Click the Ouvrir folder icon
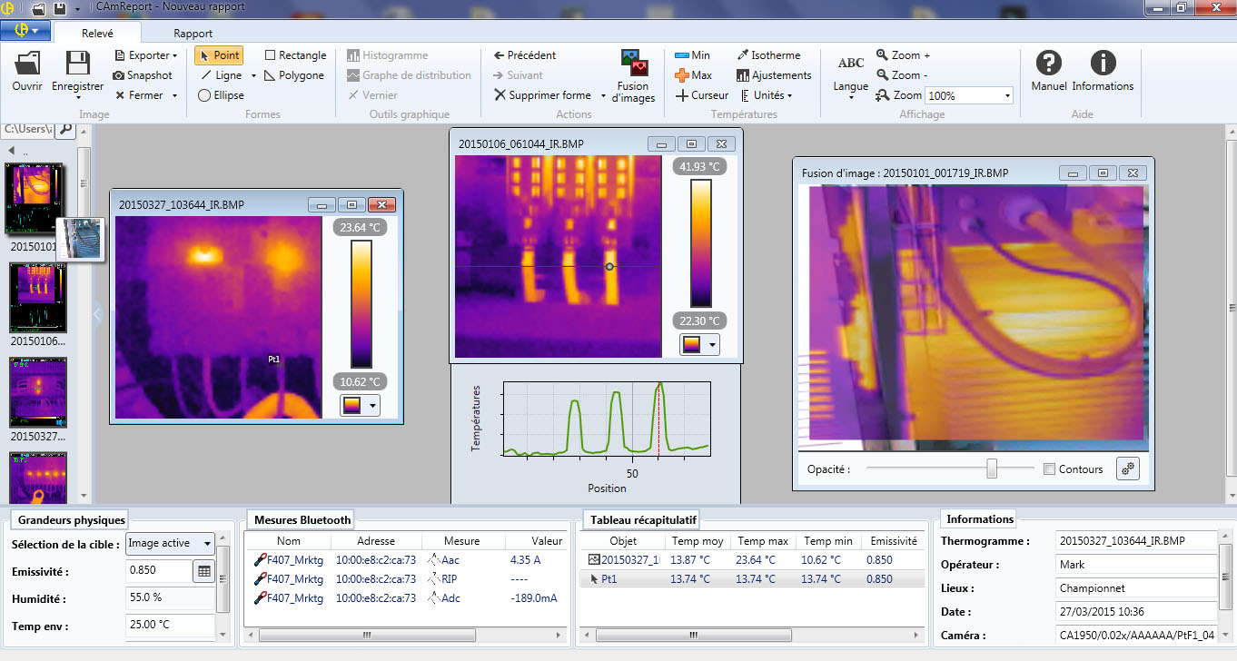The height and width of the screenshot is (661, 1237). (x=27, y=64)
